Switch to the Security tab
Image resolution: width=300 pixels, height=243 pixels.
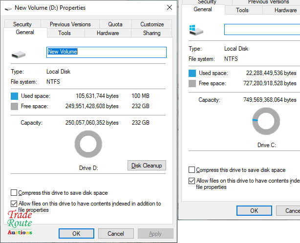[x=22, y=24]
